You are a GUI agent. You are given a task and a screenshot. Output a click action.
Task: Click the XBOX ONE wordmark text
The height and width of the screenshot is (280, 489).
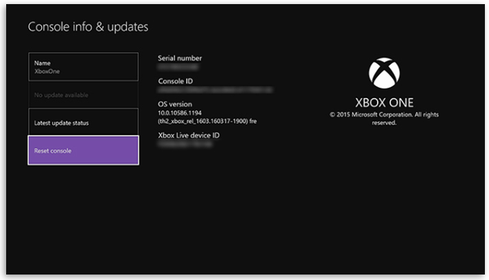click(x=384, y=102)
